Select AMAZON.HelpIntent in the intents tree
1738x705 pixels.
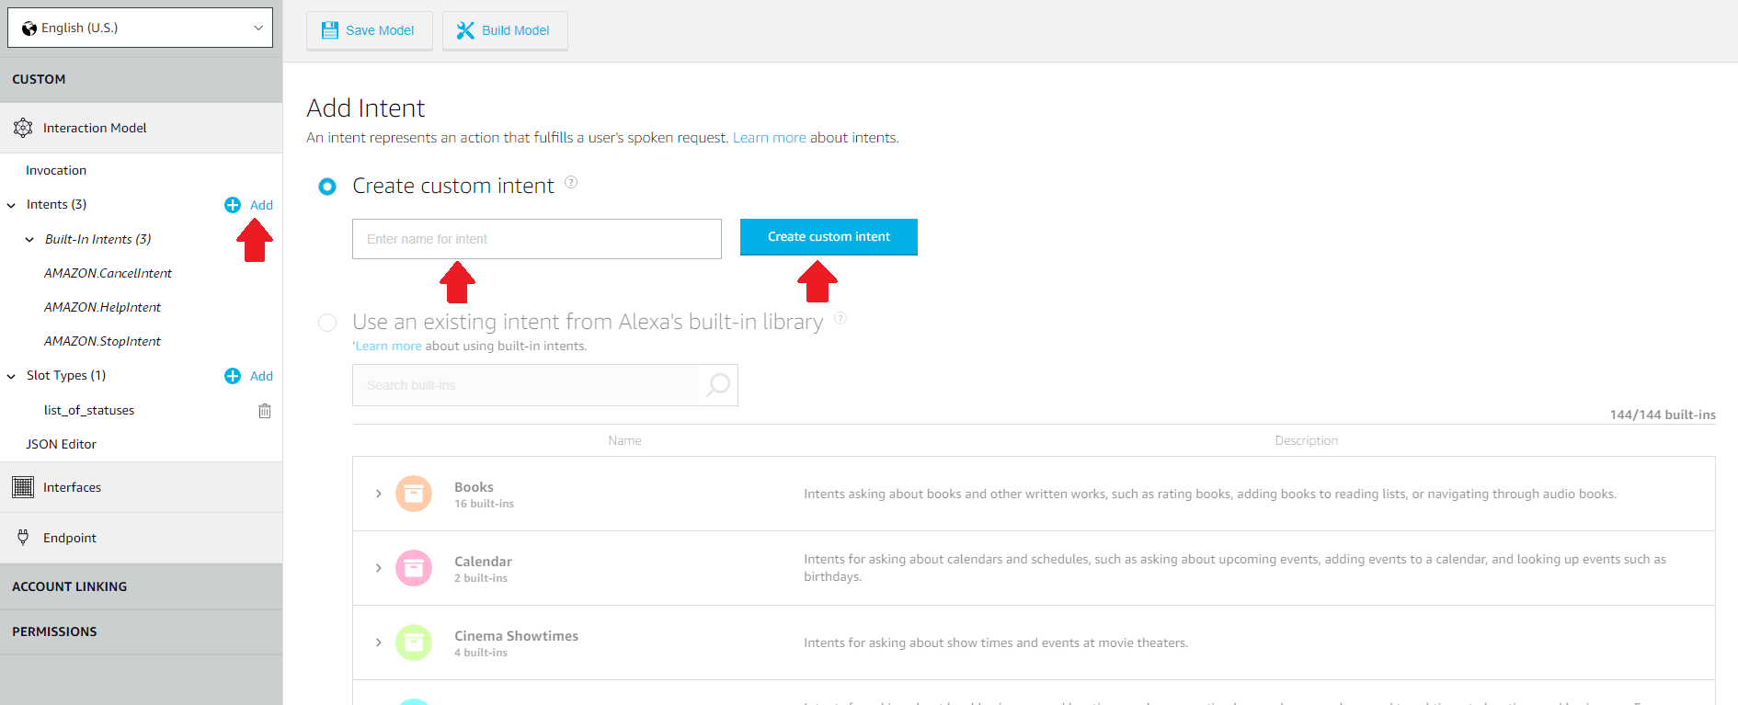coord(102,307)
